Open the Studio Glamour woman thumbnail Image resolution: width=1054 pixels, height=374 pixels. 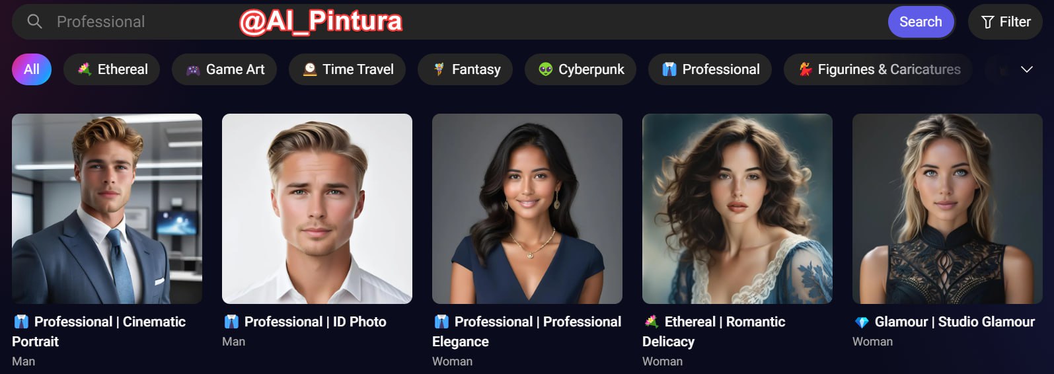coord(948,209)
